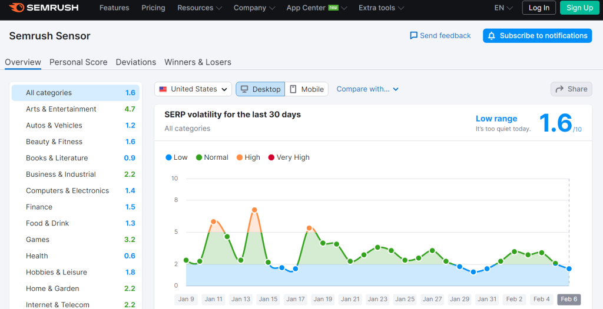Toggle the High legend item

pyautogui.click(x=249, y=157)
